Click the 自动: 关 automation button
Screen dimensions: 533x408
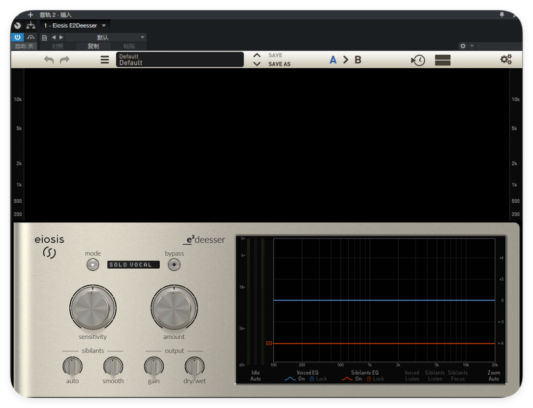[24, 46]
